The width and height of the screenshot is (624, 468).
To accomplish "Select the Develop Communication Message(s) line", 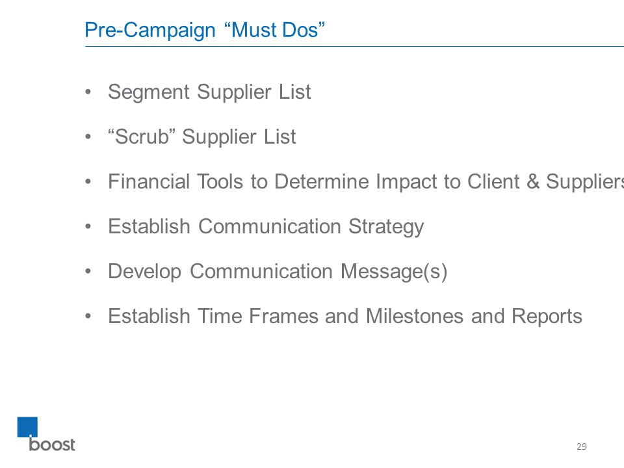I will click(278, 272).
